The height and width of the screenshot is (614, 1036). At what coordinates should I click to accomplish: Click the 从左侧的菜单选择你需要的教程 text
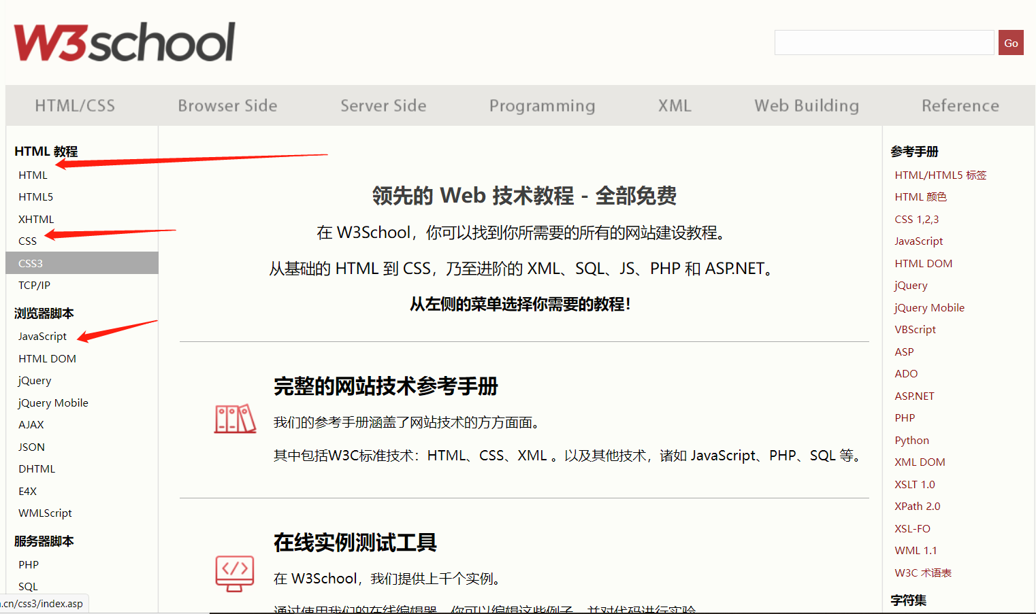click(x=520, y=304)
